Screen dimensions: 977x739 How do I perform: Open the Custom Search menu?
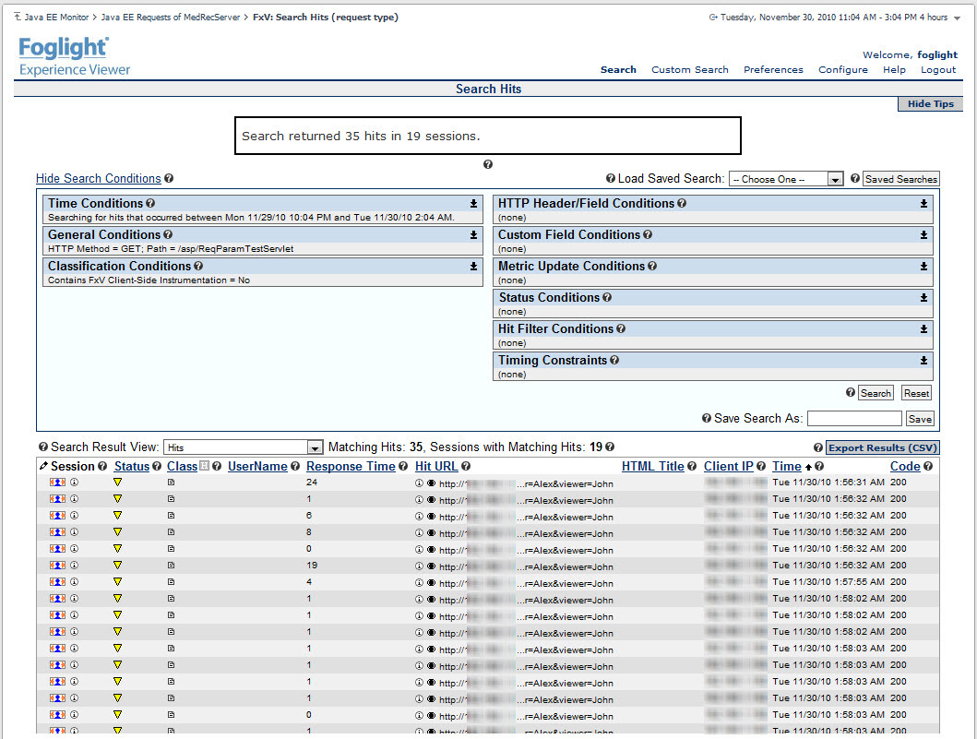tap(689, 69)
